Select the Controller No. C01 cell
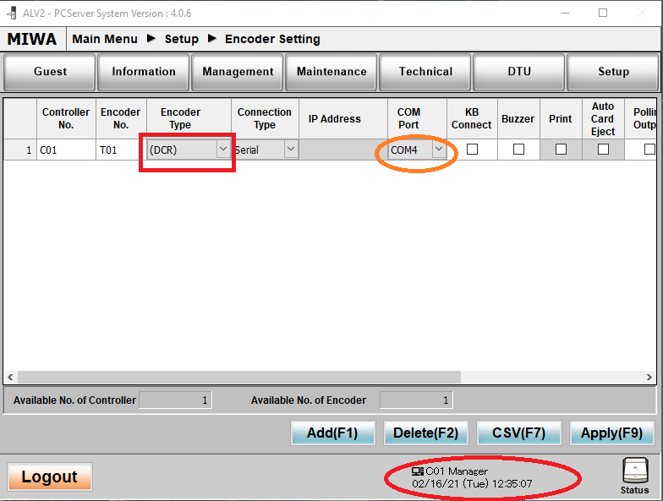Viewport: 663px width, 501px height. click(x=63, y=150)
